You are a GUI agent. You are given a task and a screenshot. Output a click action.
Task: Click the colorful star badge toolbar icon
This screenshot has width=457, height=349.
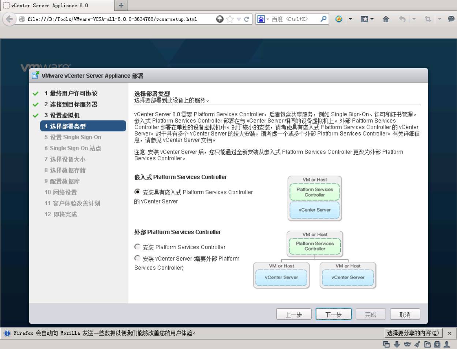click(x=339, y=19)
